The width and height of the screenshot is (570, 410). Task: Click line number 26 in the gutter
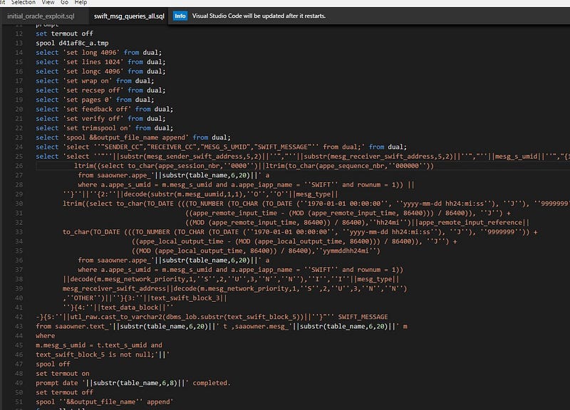point(19,166)
